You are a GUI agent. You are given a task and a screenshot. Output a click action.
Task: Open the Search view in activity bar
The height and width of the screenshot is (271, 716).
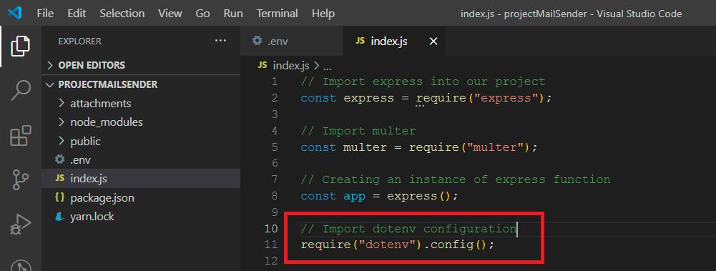[21, 91]
